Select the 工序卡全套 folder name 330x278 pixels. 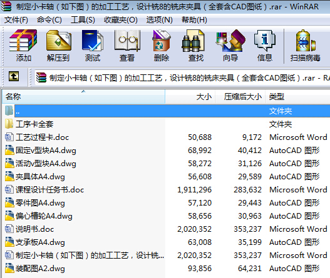[34, 124]
